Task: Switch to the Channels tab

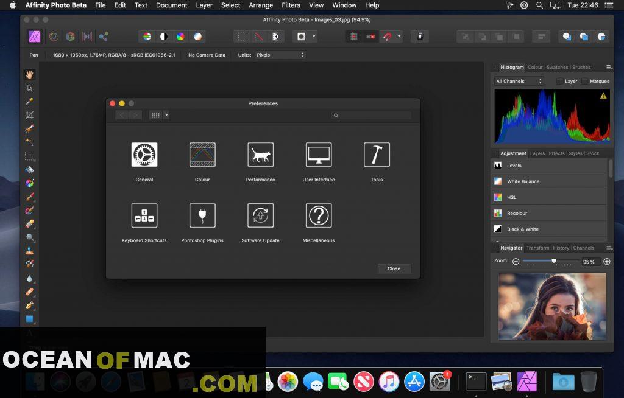Action: pos(583,248)
